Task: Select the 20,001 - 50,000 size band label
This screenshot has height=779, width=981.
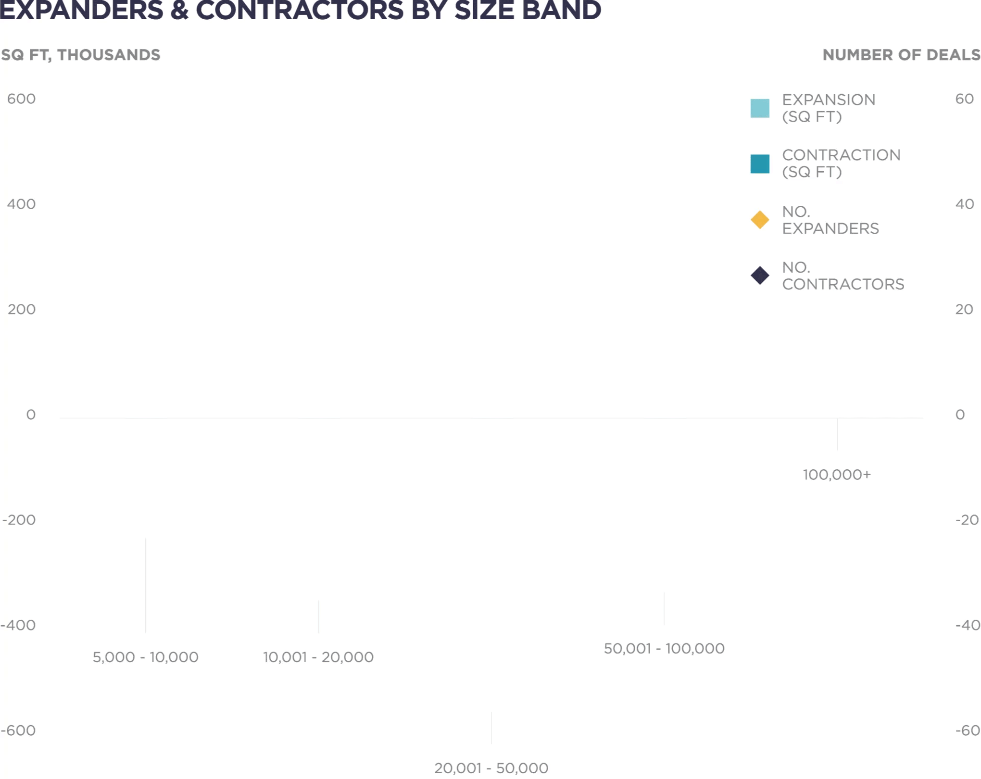Action: (x=491, y=768)
